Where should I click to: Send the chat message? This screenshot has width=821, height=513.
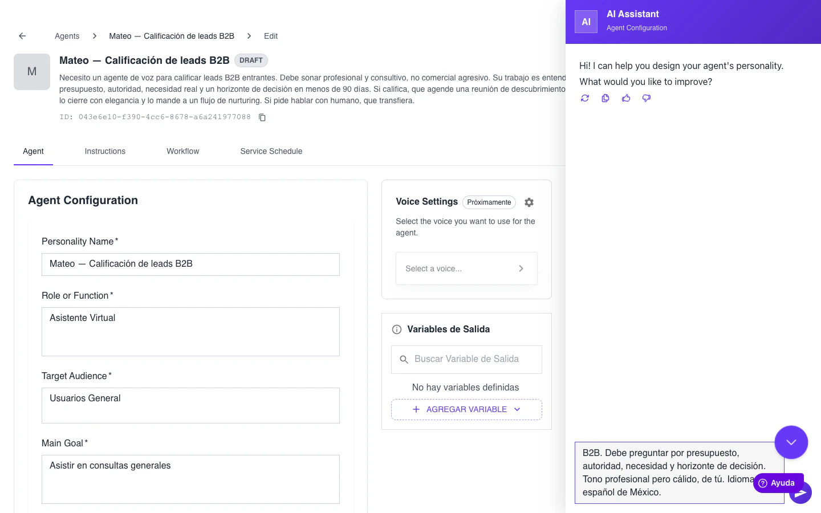coord(801,492)
